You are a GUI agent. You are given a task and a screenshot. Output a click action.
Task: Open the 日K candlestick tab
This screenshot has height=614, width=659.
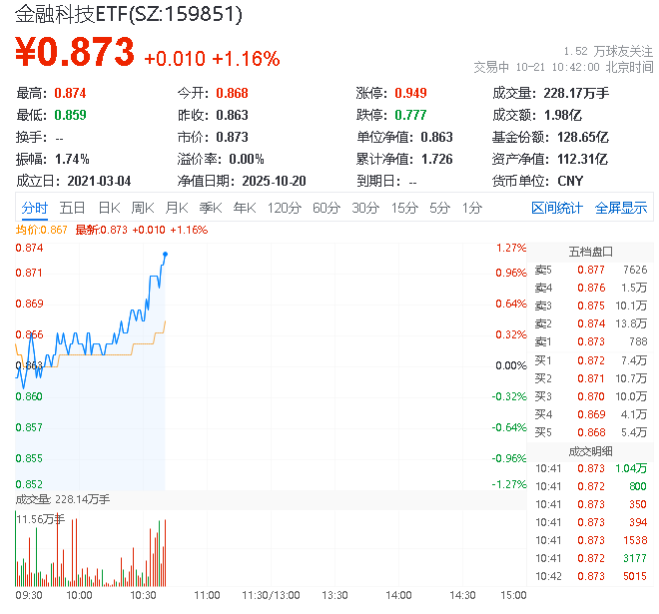[109, 208]
